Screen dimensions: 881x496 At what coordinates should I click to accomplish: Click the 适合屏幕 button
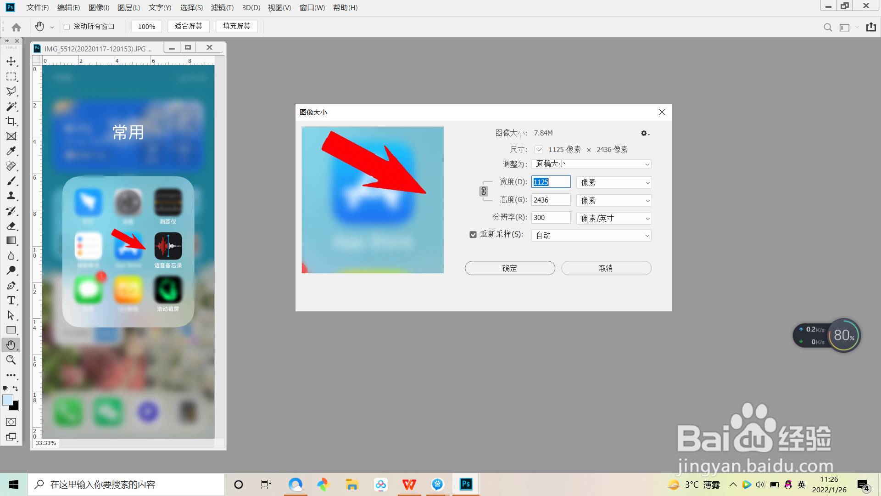tap(188, 26)
